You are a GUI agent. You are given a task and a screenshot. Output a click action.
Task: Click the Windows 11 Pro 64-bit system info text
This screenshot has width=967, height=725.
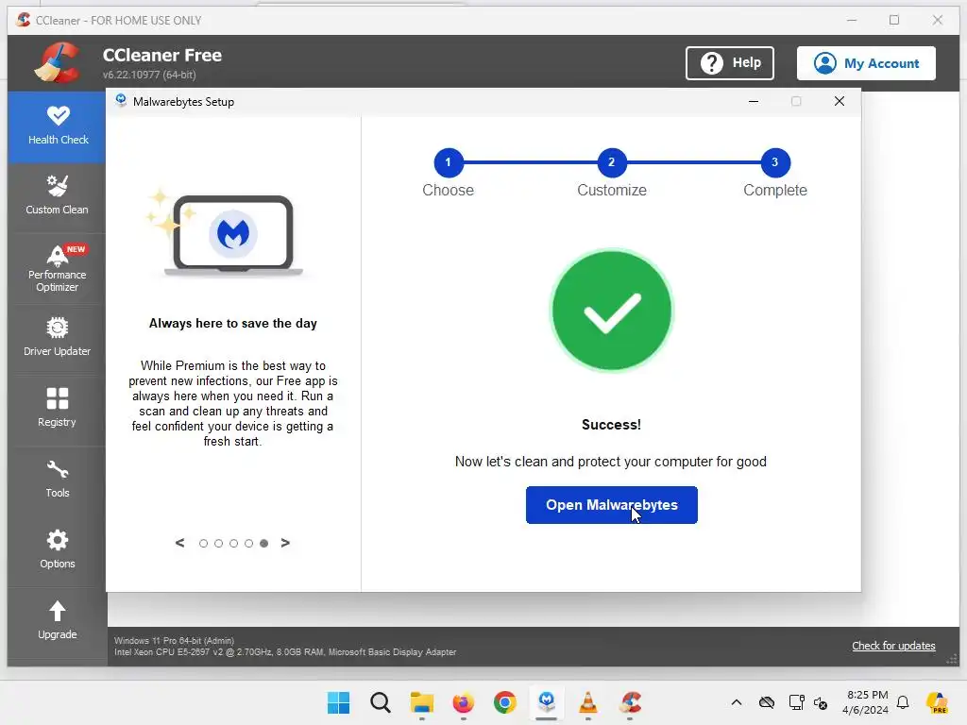(x=174, y=641)
